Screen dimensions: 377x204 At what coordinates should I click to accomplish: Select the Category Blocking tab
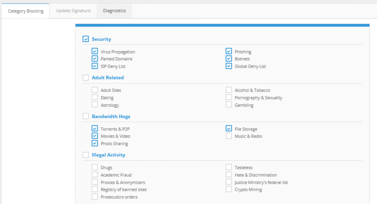26,11
